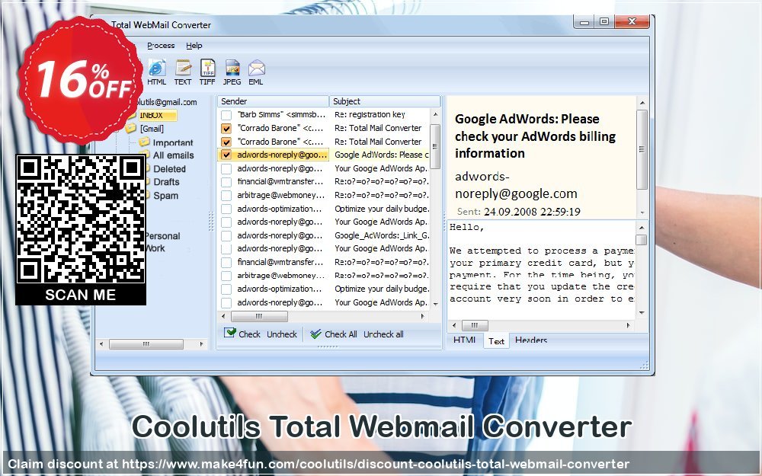Click message header pane scroll down arrow
Image resolution: width=762 pixels, height=476 pixels.
coord(642,212)
